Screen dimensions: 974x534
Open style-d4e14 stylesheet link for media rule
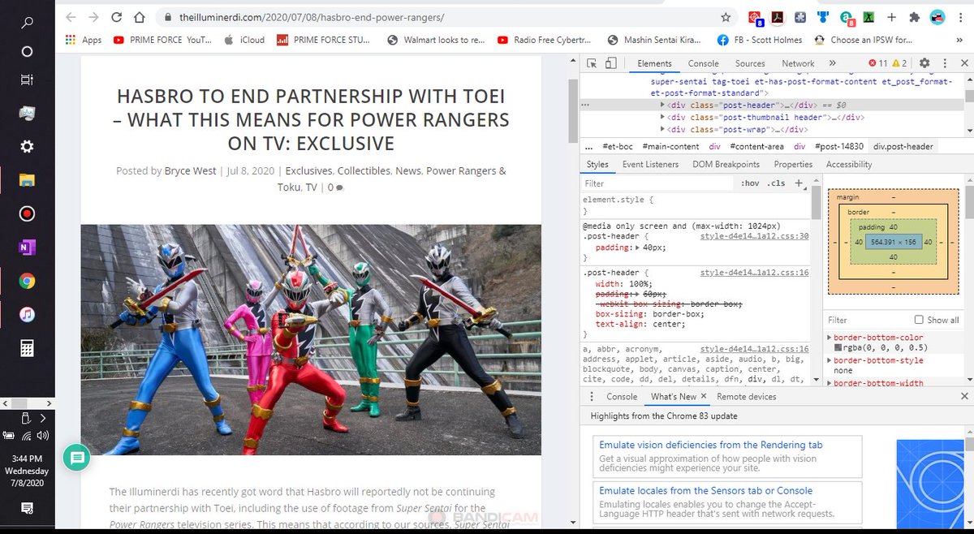pyautogui.click(x=754, y=236)
